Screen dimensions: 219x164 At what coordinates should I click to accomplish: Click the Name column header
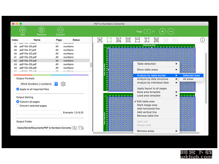tap(37, 40)
